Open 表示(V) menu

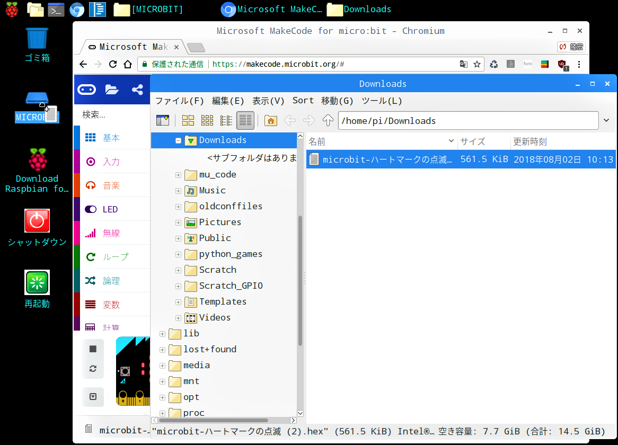268,101
